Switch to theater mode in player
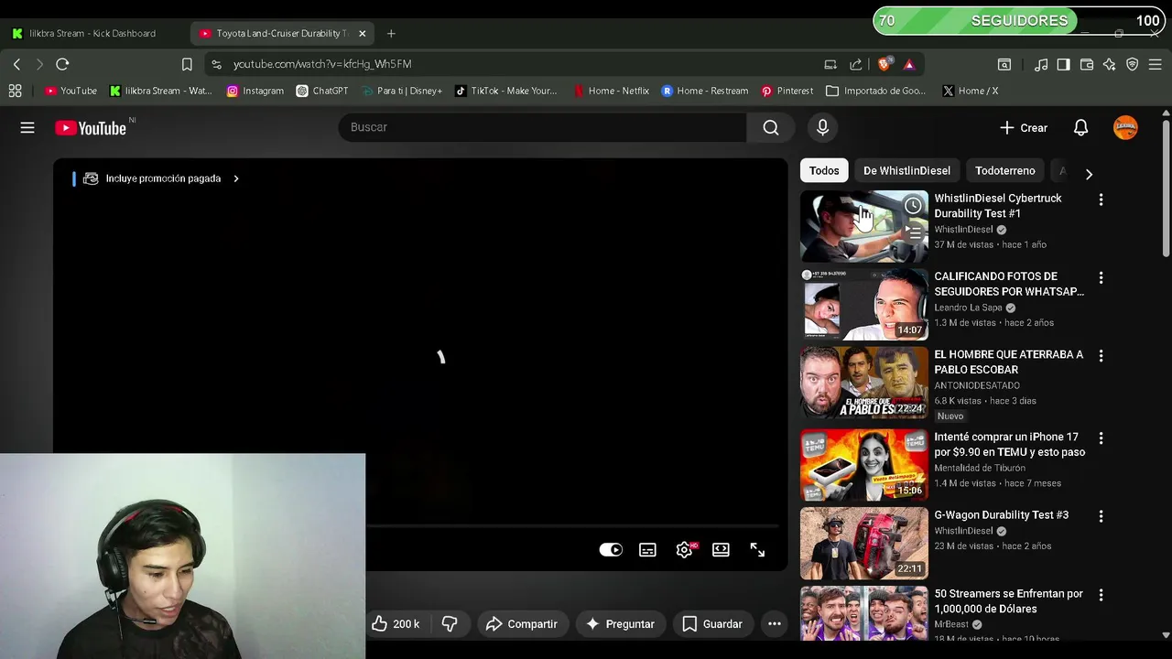 721,550
